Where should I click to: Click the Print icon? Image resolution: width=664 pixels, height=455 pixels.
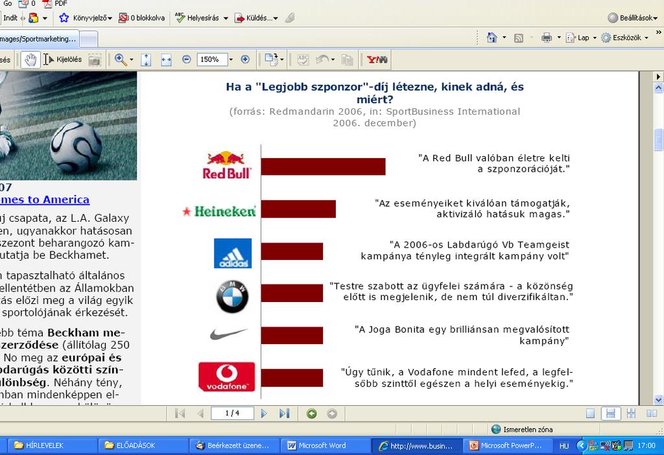[x=547, y=38]
